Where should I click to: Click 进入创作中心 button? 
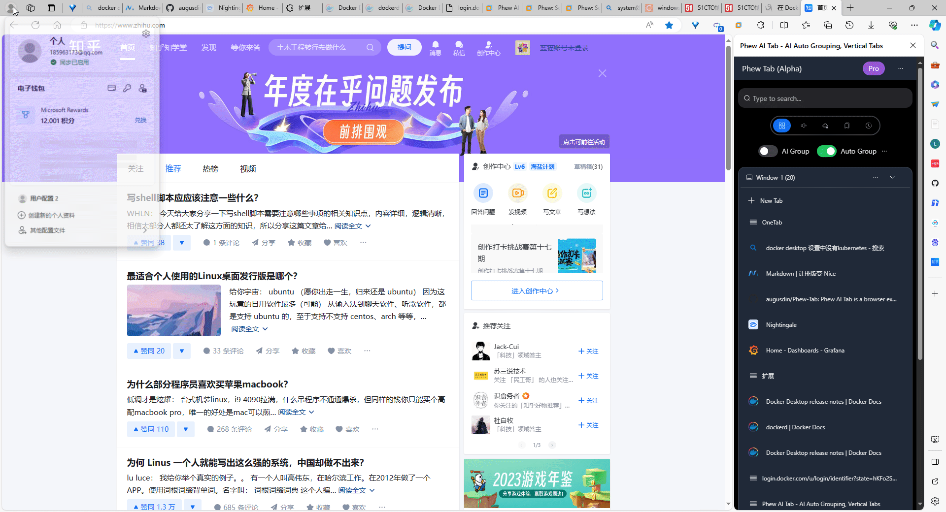point(537,291)
